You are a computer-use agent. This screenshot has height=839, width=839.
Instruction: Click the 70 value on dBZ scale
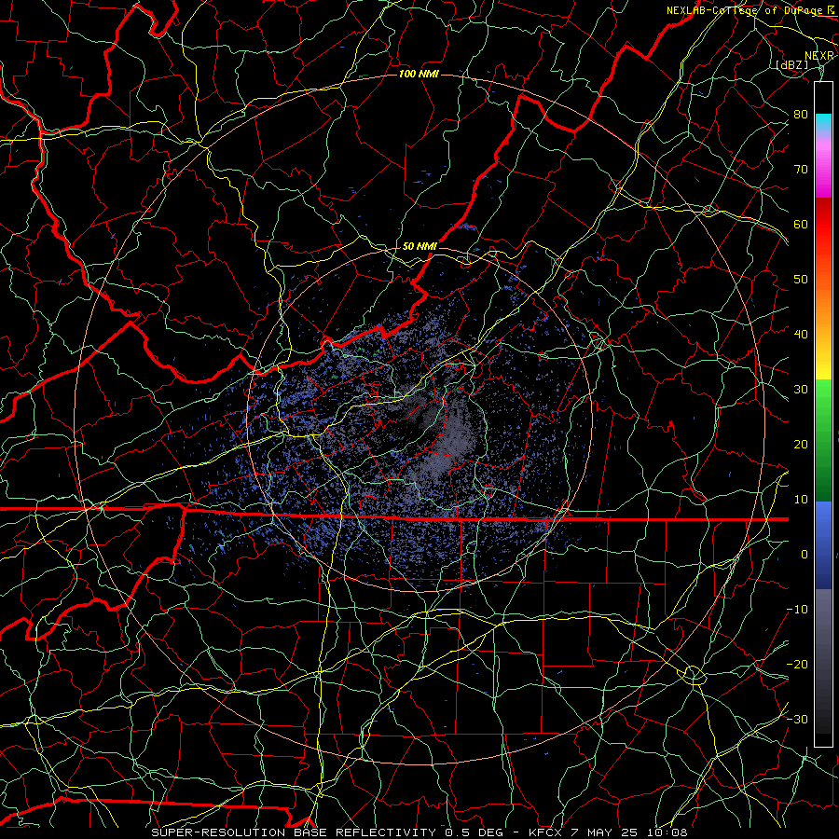801,169
